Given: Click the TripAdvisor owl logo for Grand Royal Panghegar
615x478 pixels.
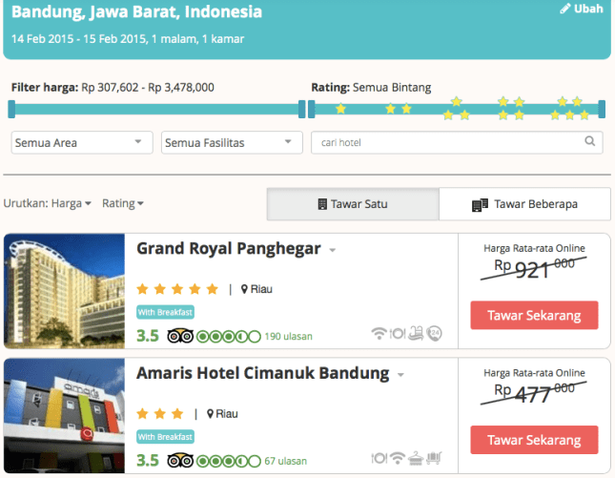Looking at the screenshot, I should click(x=180, y=336).
